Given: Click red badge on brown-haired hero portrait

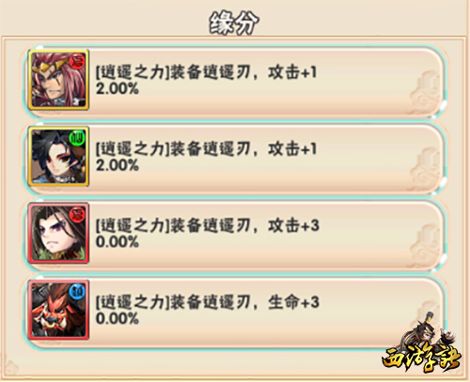Looking at the screenshot, I should [77, 214].
